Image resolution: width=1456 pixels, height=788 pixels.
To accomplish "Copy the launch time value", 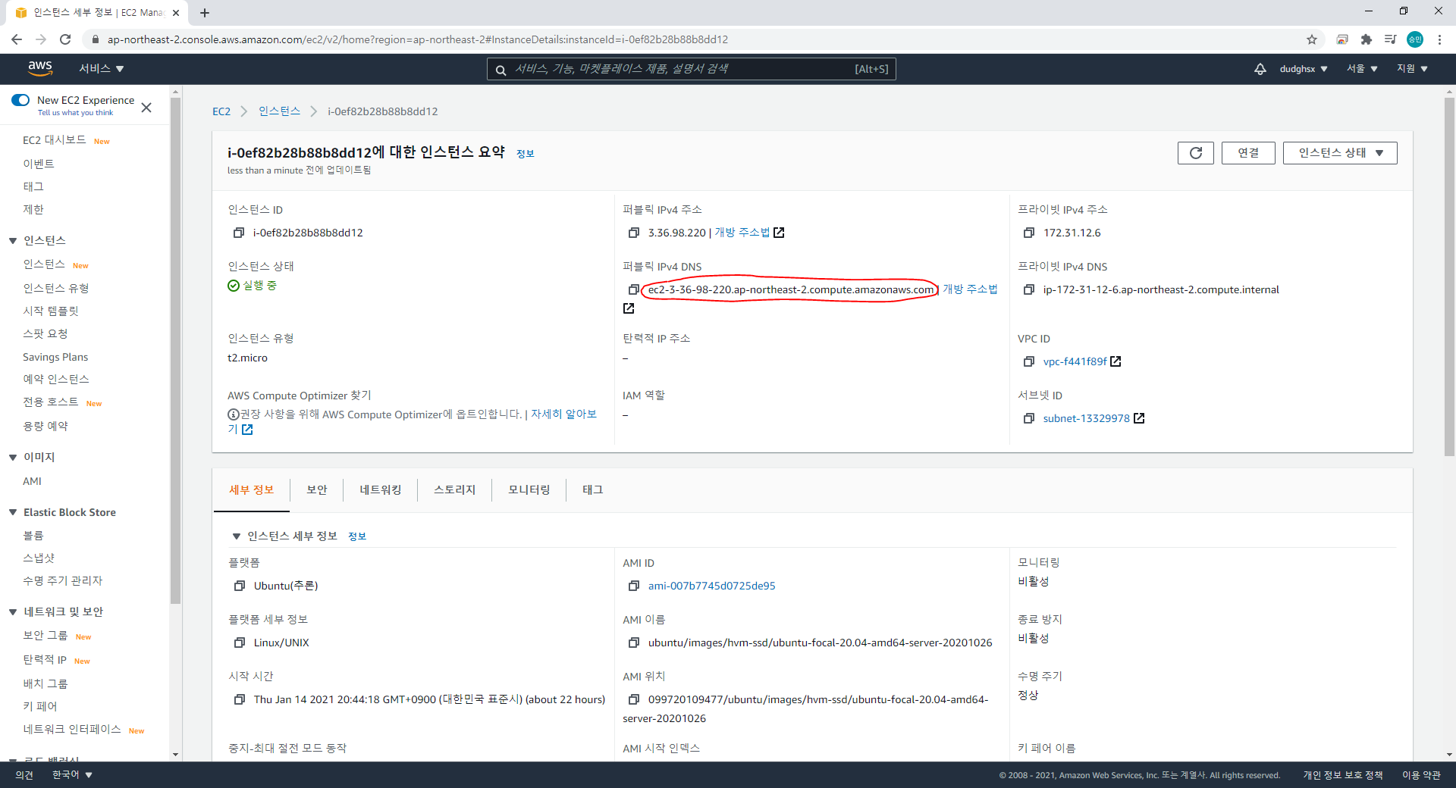I will pos(240,699).
